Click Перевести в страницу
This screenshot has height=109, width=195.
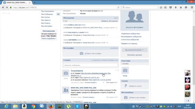coord(129,44)
